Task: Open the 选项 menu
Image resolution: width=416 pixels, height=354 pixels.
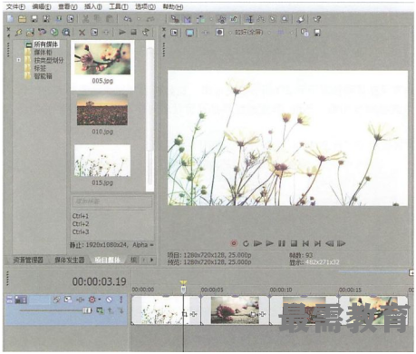Action: (145, 6)
